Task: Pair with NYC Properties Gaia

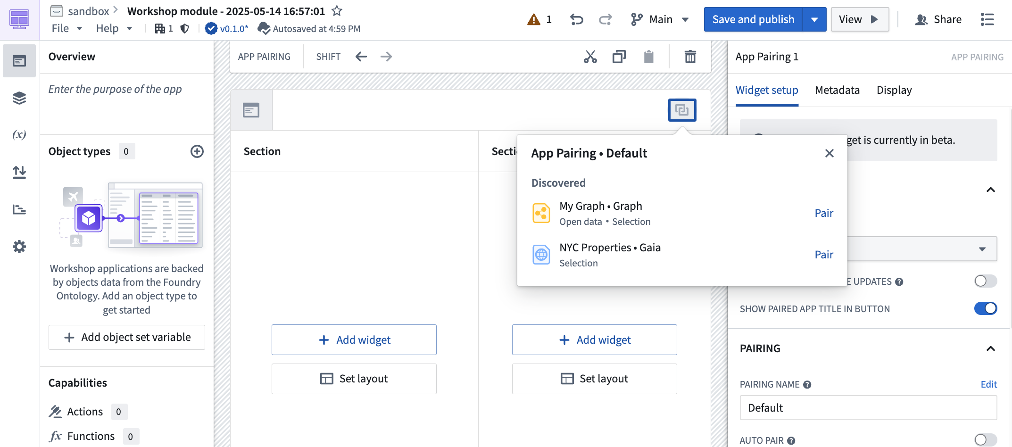Action: pyautogui.click(x=824, y=255)
